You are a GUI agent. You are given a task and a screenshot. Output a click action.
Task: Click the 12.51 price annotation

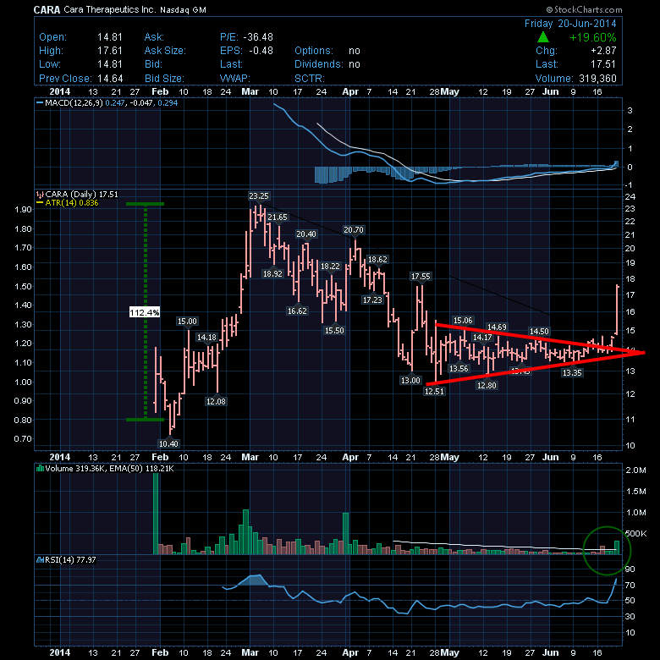[434, 391]
